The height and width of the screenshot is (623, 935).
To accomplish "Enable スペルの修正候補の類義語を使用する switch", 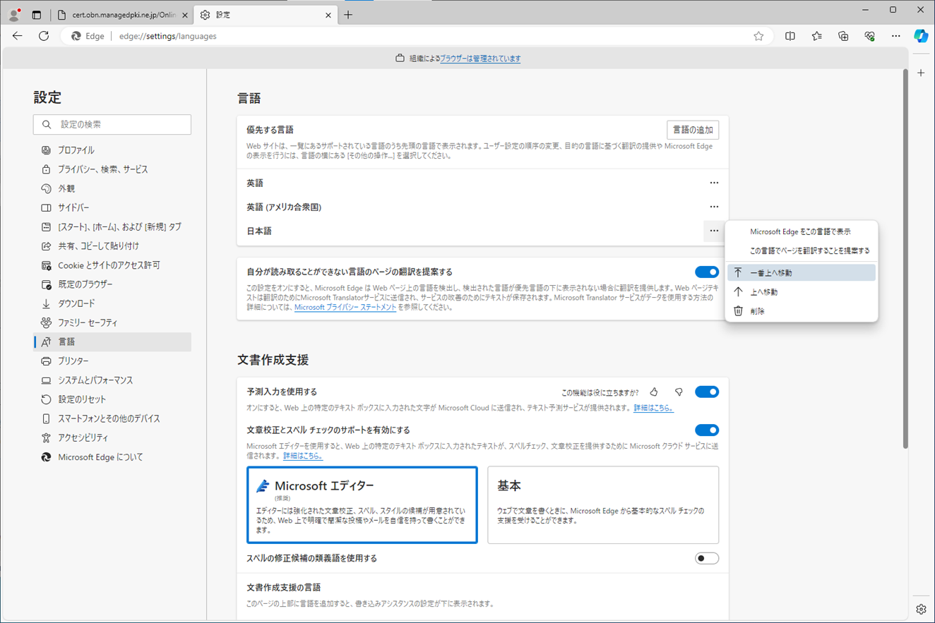I will coord(707,559).
